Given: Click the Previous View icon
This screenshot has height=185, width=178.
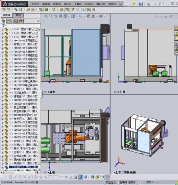Looking at the screenshot, I should pyautogui.click(x=56, y=16).
